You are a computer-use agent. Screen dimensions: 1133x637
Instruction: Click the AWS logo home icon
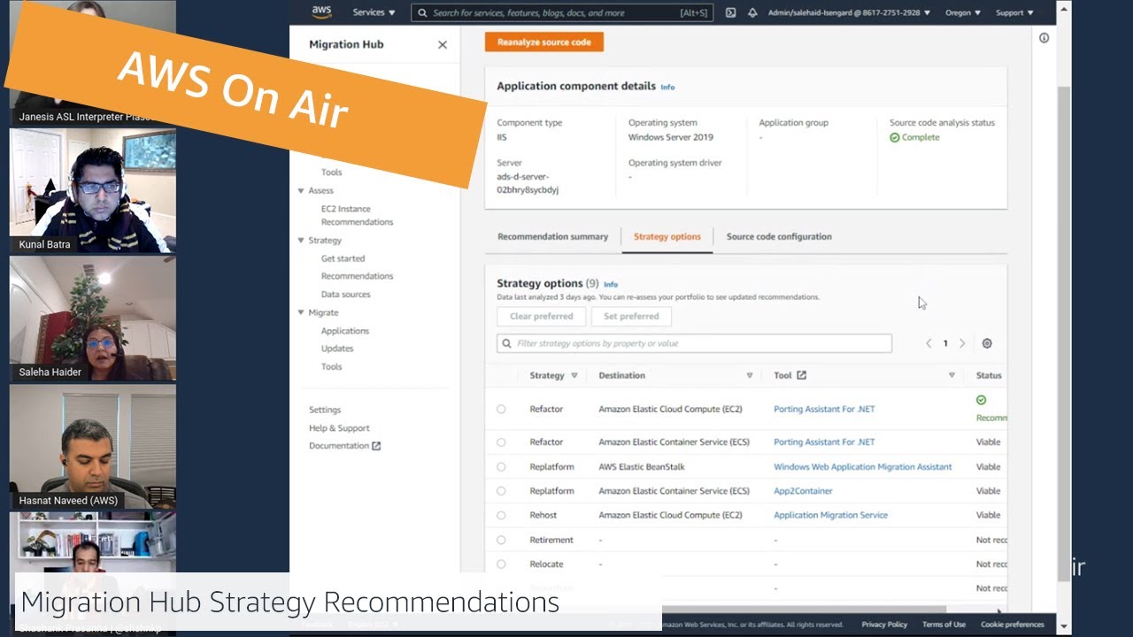pos(321,12)
